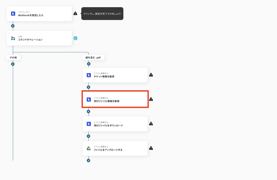Click the blue k icon on the Webhook trigger
The height and width of the screenshot is (180, 277).
click(13, 14)
